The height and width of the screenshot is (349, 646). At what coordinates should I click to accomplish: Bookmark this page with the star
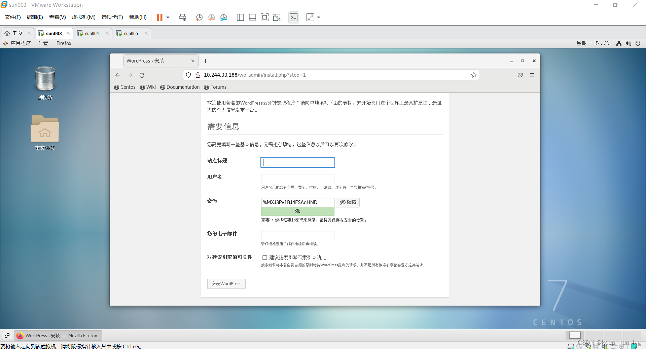[x=474, y=75]
